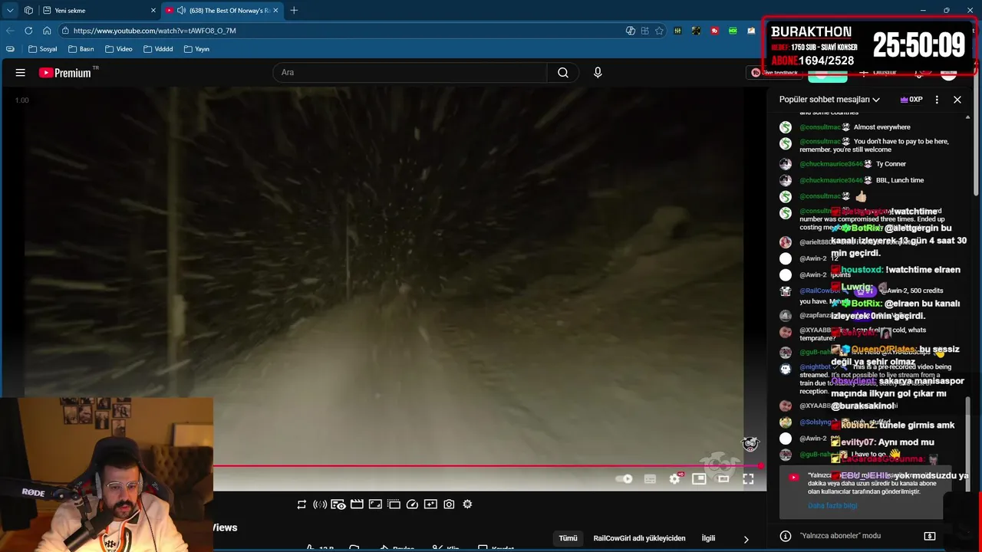The image size is (982, 552).
Task: Open the 'Sosyal' bookmarks folder
Action: (43, 49)
